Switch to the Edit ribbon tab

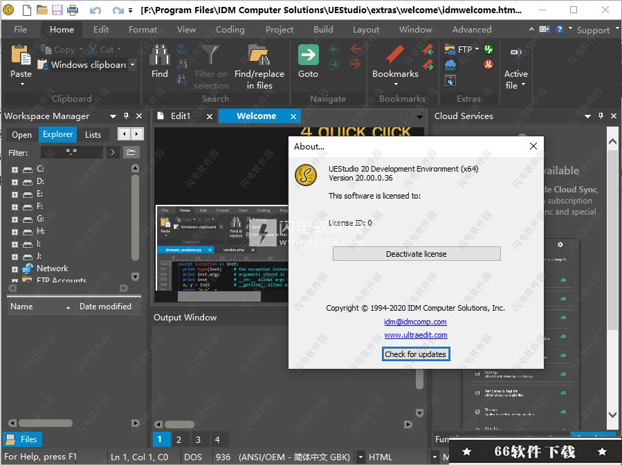point(101,29)
